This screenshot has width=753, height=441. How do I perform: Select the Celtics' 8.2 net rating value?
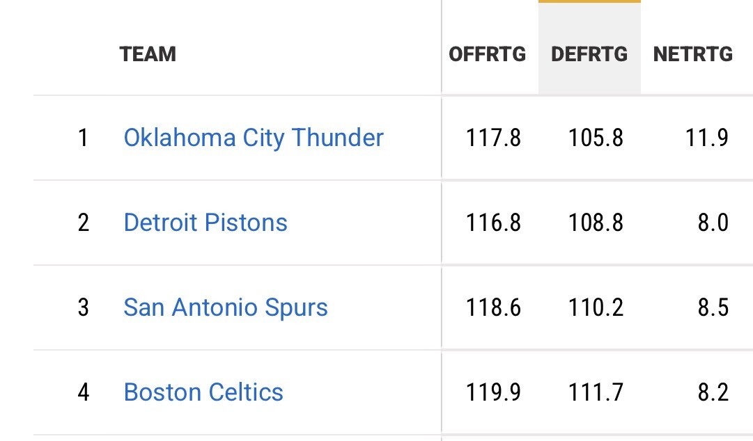tap(713, 392)
